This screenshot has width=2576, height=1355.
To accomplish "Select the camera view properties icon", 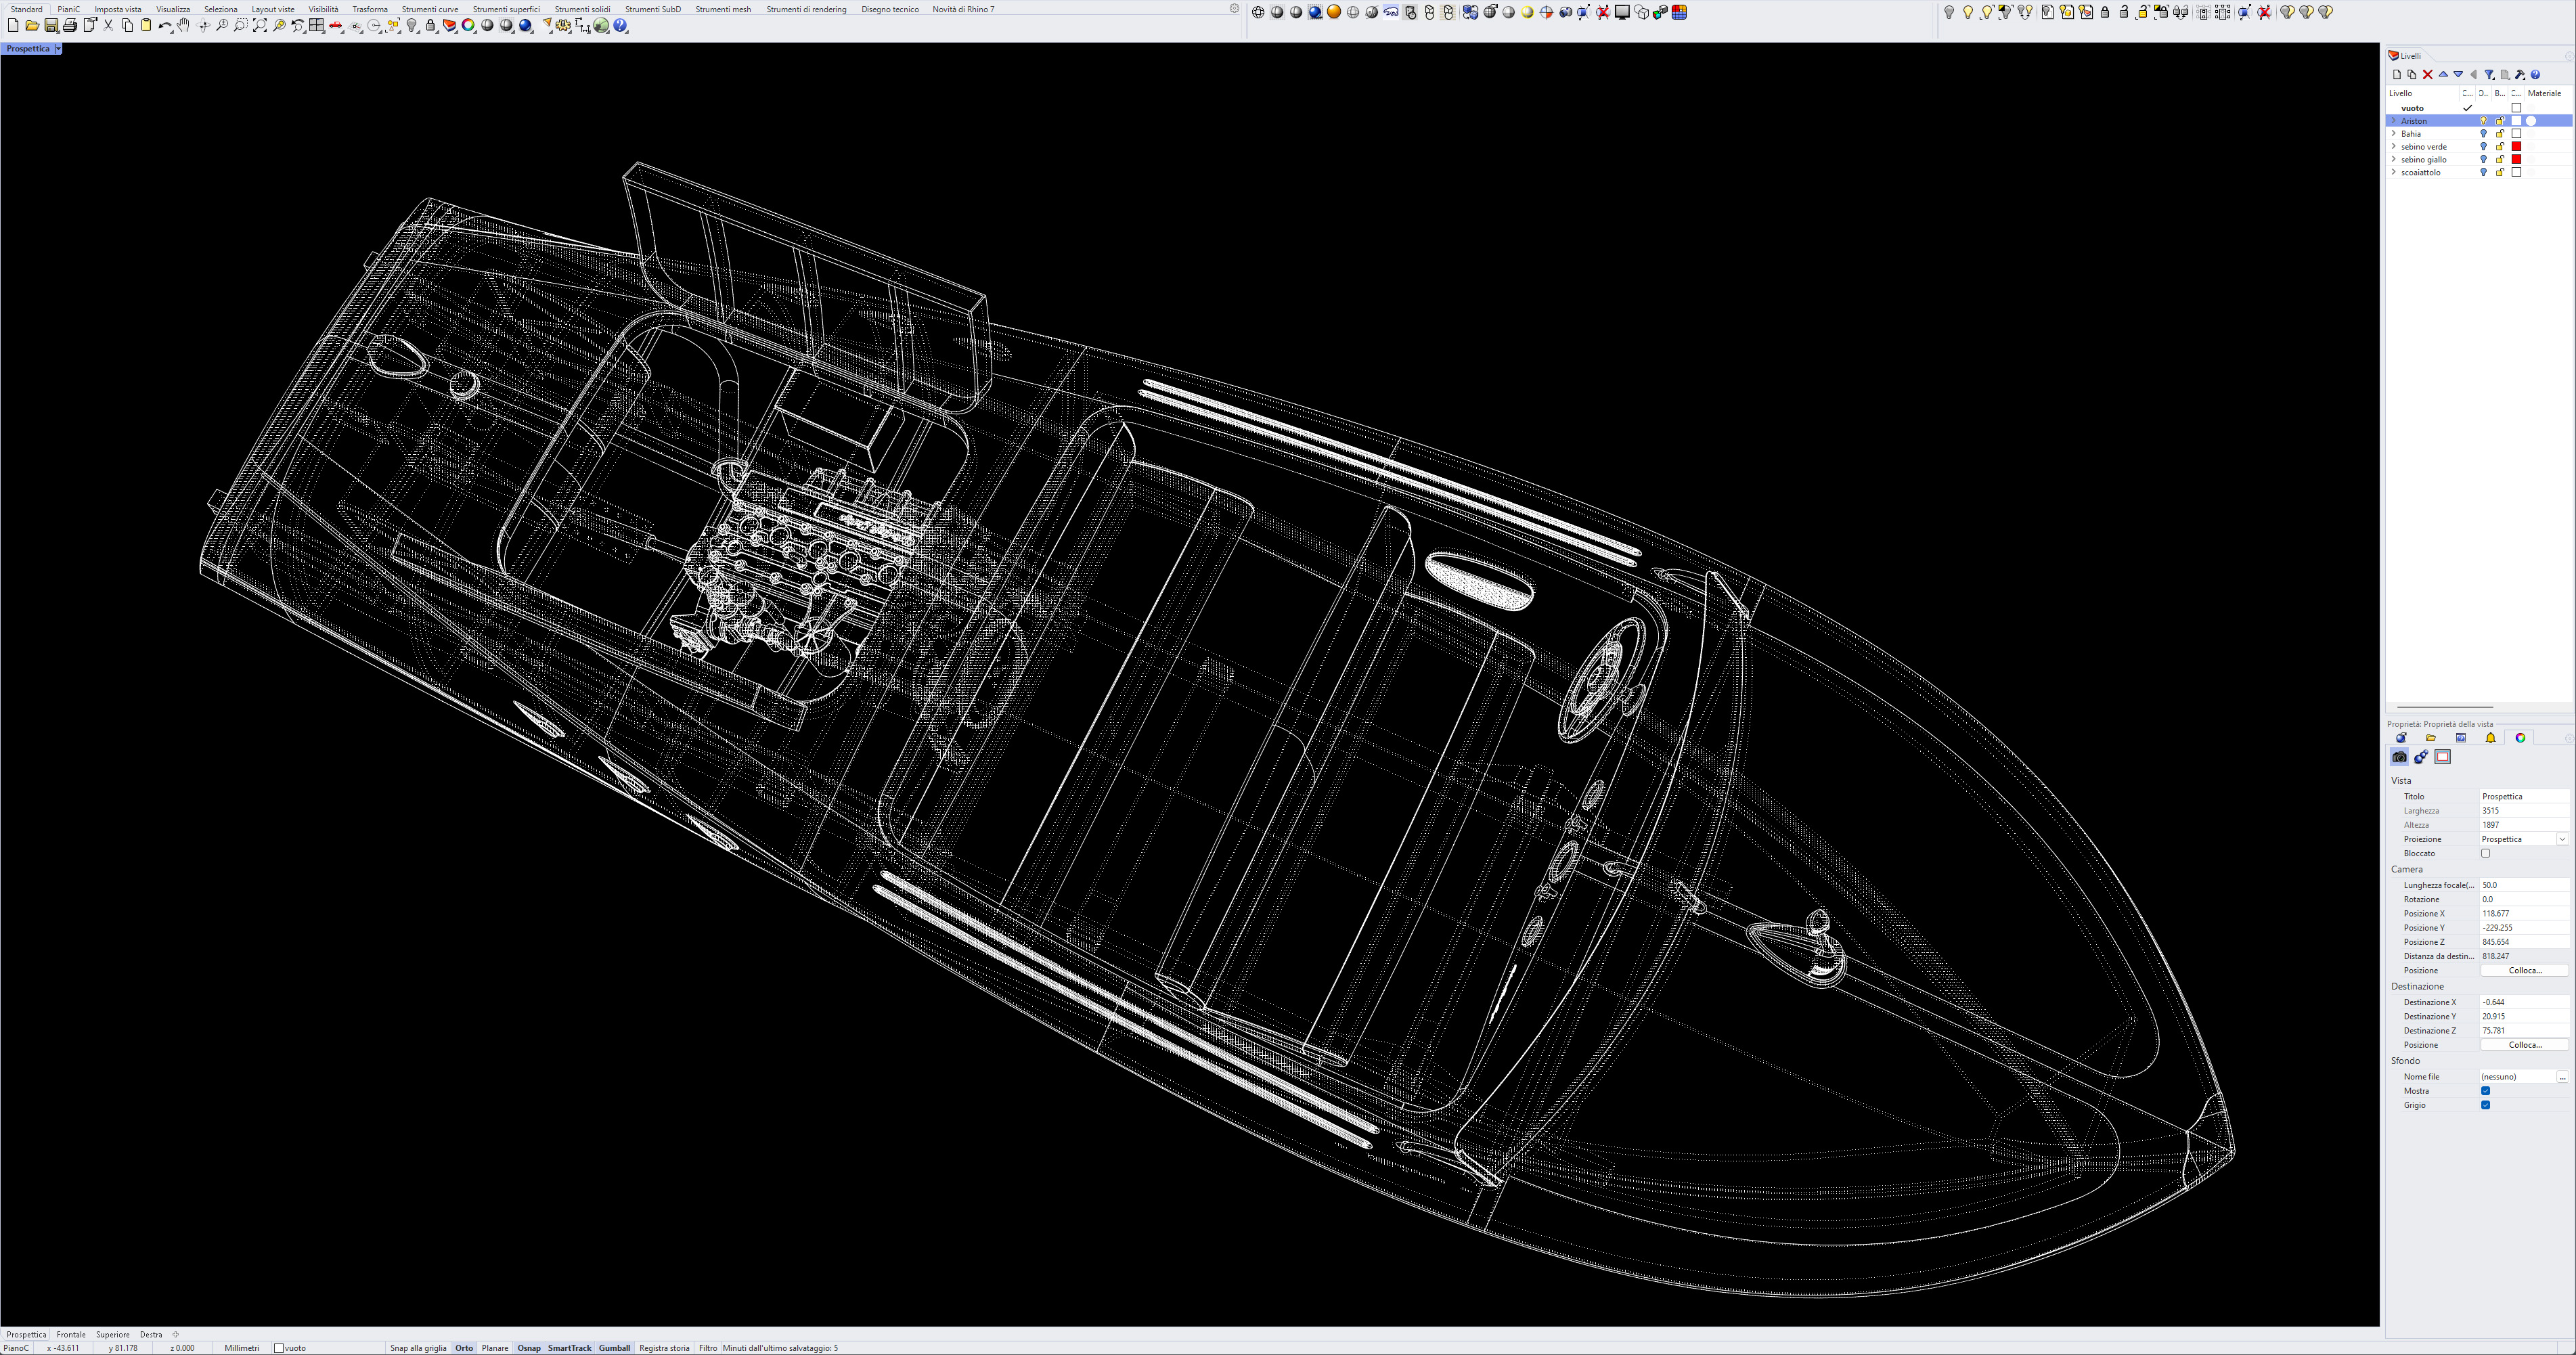I will 2399,757.
